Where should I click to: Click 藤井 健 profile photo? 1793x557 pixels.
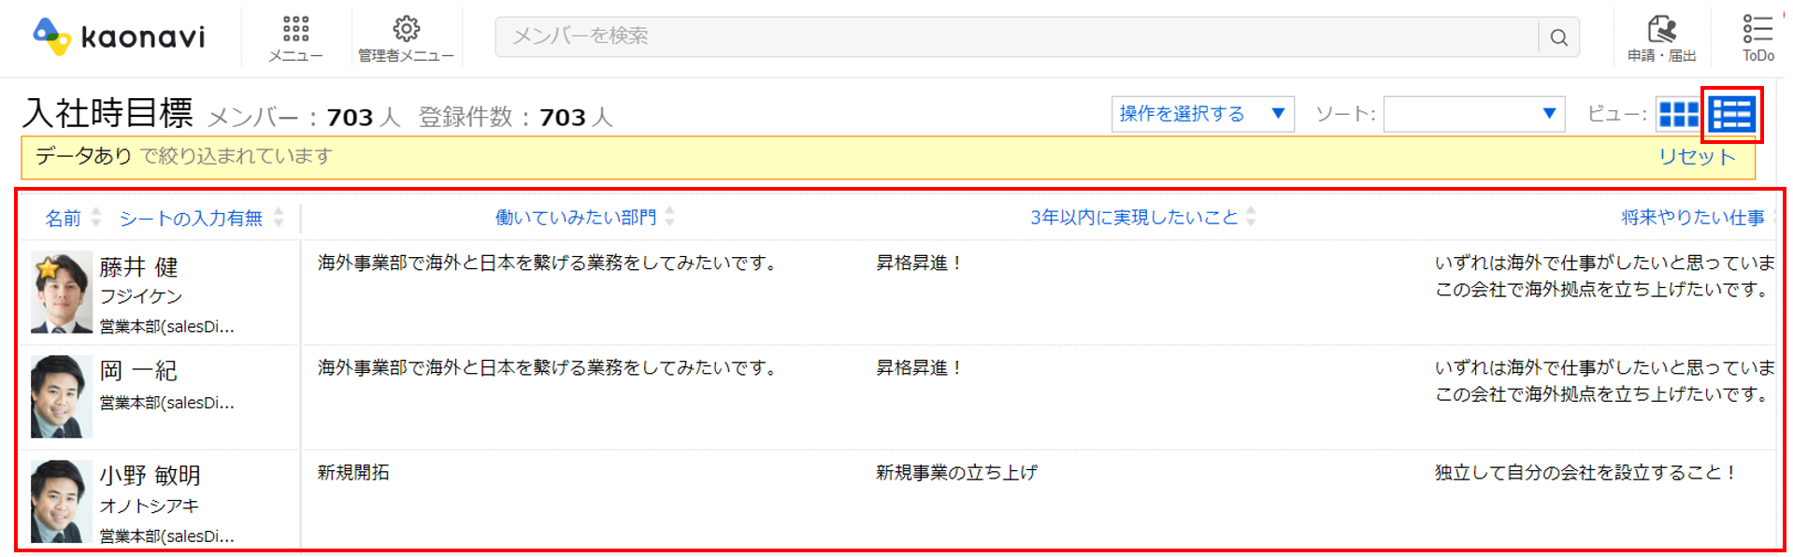pyautogui.click(x=62, y=293)
